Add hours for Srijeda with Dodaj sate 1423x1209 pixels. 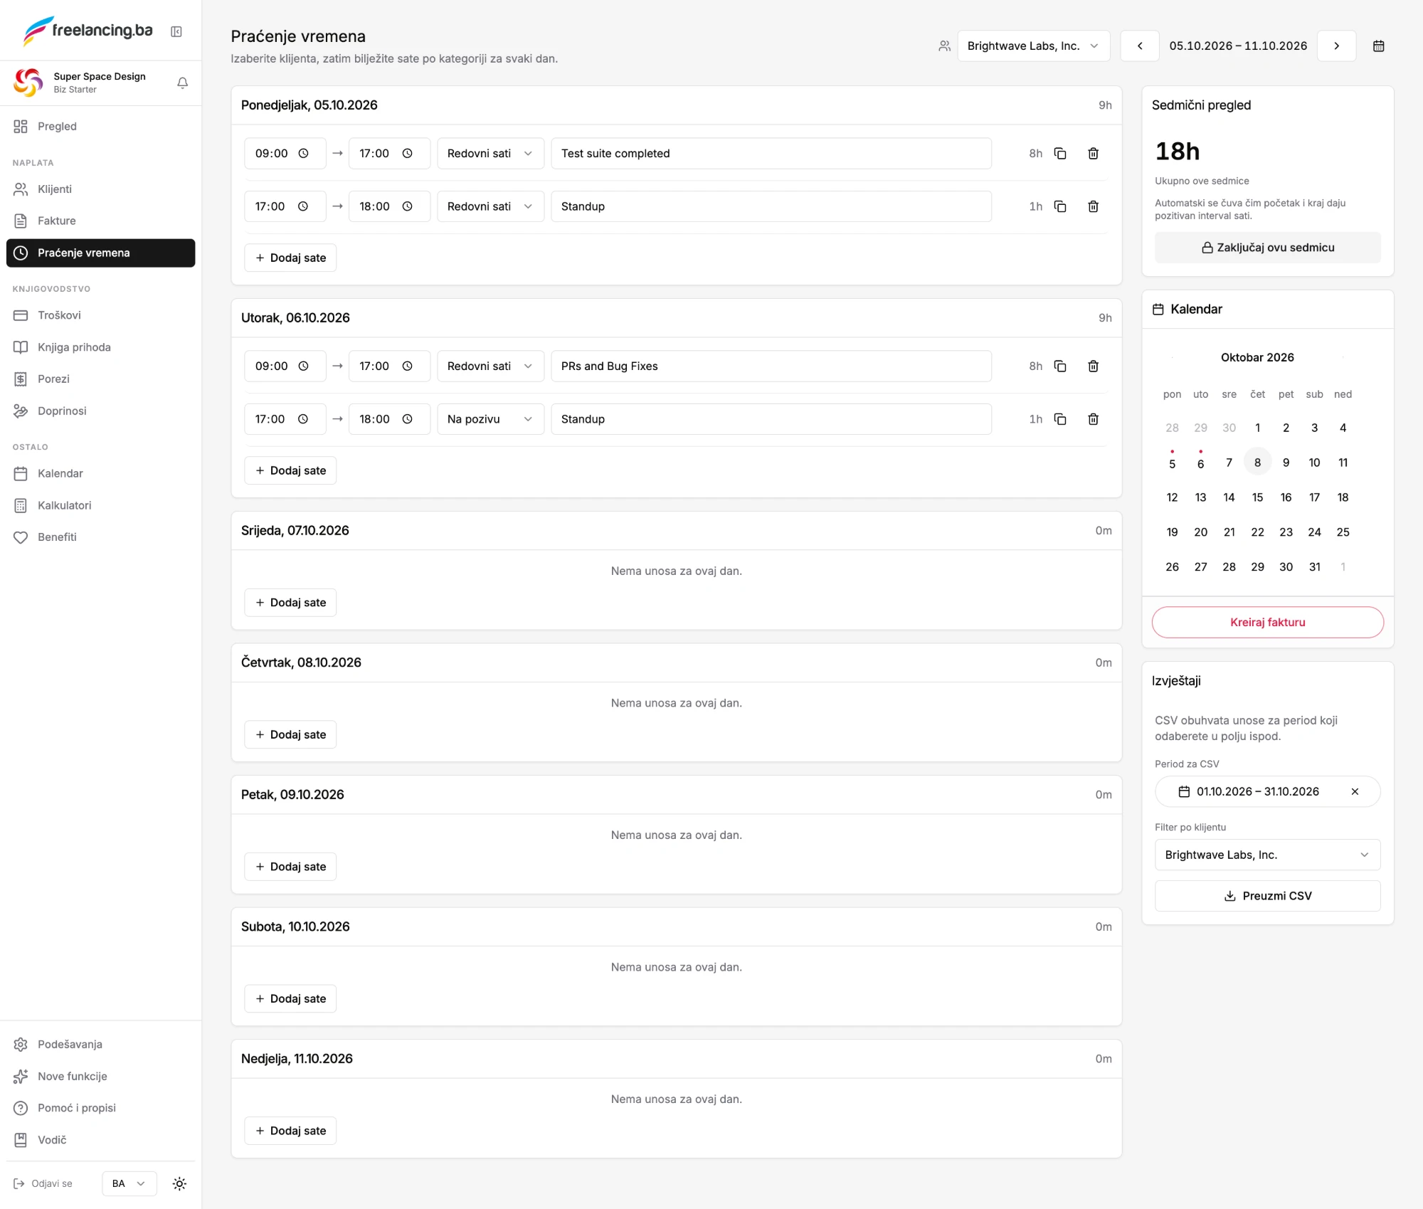290,603
